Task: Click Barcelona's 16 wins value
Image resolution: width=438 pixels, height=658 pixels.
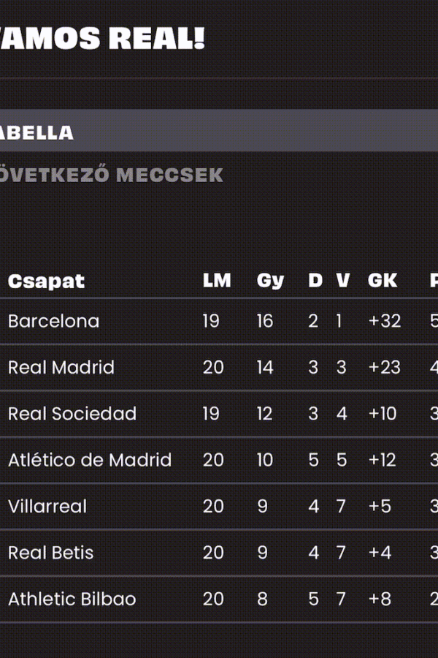Action: [x=265, y=322]
